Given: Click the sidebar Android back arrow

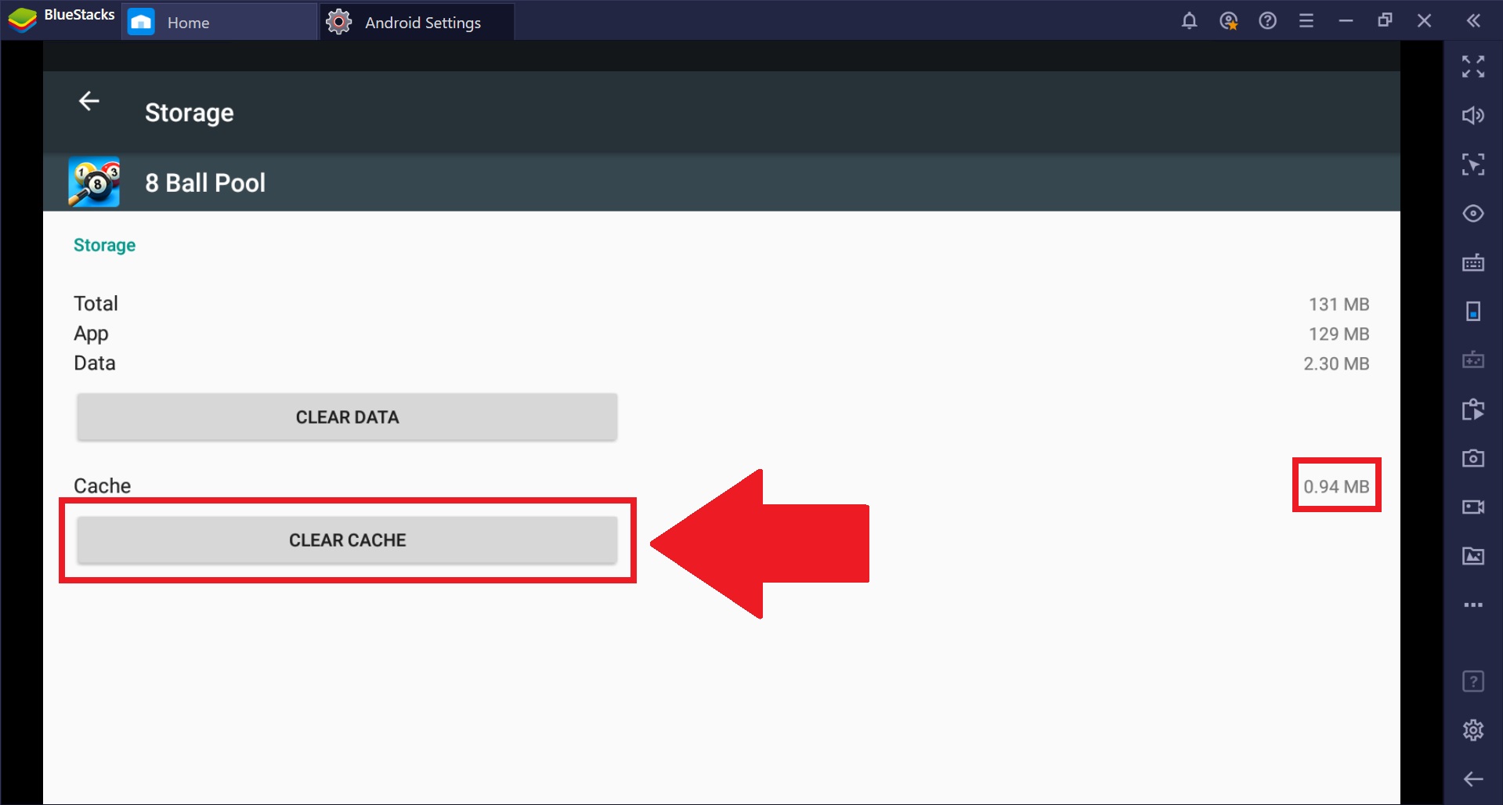Looking at the screenshot, I should click(1473, 779).
